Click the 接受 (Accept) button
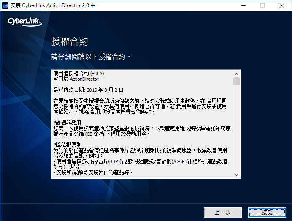The width and height of the screenshot is (292, 221). [267, 213]
